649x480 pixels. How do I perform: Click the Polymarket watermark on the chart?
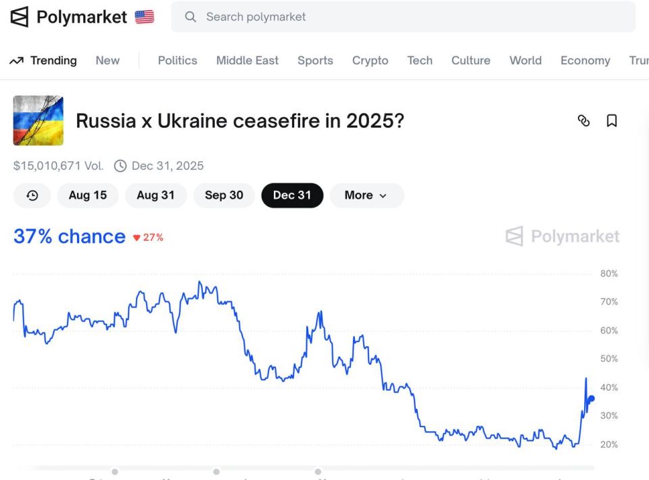pyautogui.click(x=562, y=237)
